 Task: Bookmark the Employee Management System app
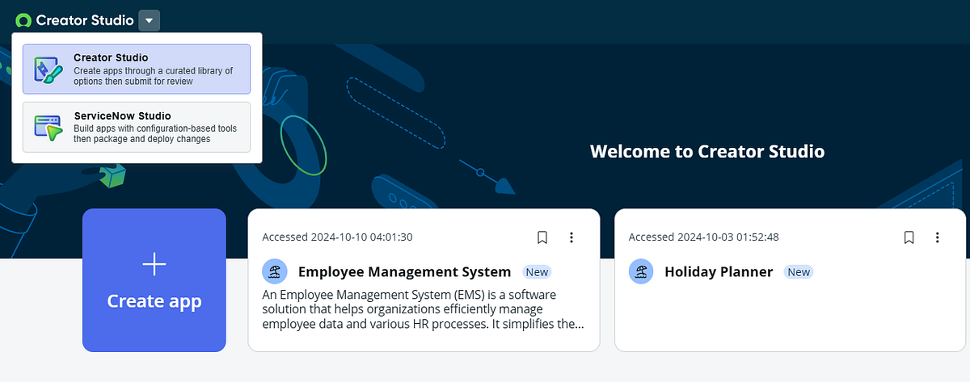coord(542,237)
